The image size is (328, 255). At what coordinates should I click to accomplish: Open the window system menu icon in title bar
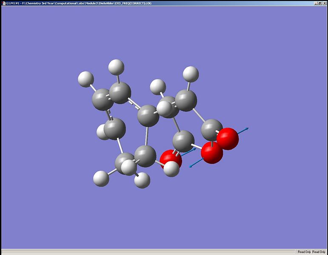click(x=3, y=3)
